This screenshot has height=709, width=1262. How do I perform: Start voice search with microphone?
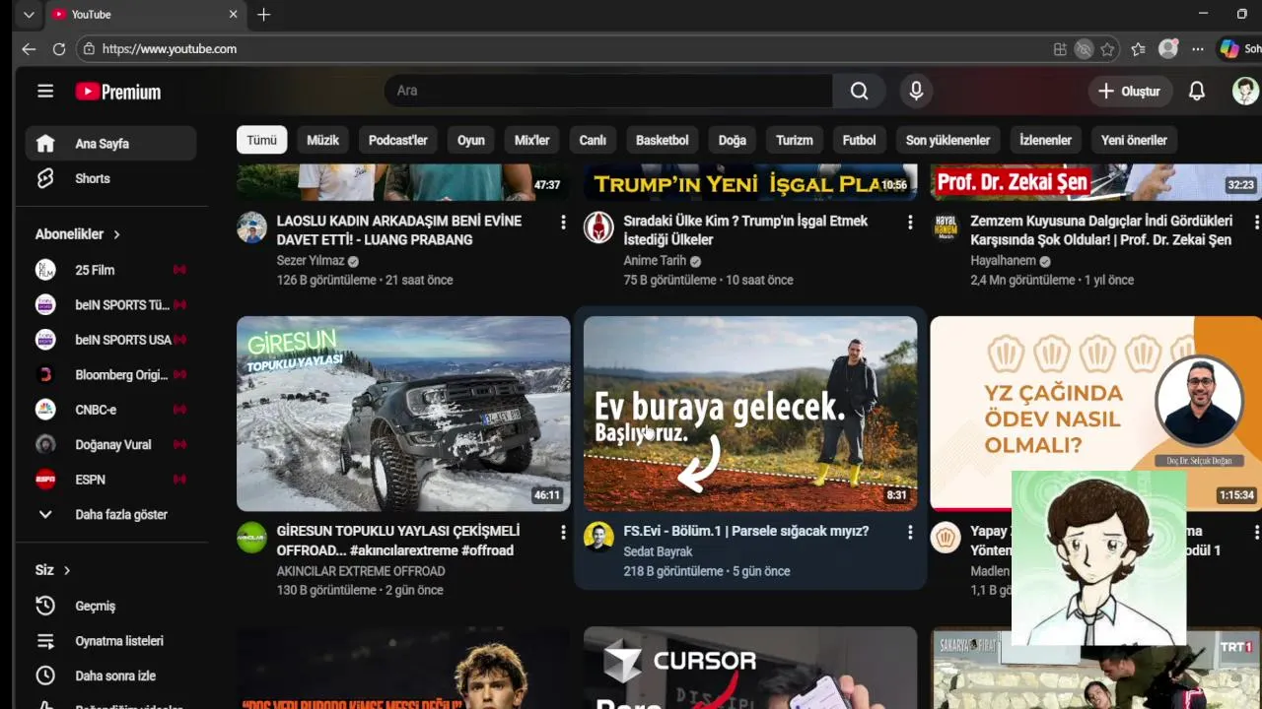916,91
